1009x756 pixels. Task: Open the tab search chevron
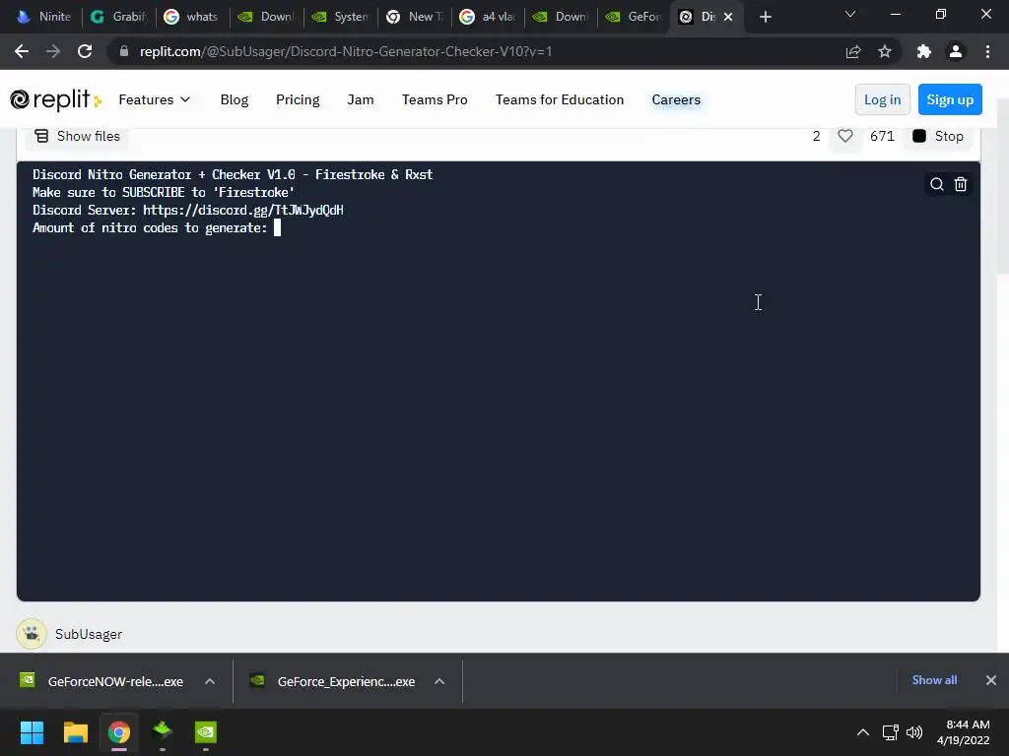click(x=850, y=14)
